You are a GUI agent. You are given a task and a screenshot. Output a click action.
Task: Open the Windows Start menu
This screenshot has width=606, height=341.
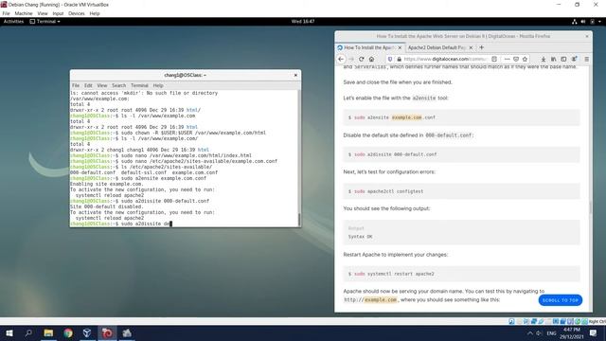[9, 332]
